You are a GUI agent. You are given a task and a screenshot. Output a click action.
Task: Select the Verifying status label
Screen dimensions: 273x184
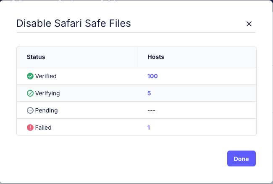coord(47,93)
